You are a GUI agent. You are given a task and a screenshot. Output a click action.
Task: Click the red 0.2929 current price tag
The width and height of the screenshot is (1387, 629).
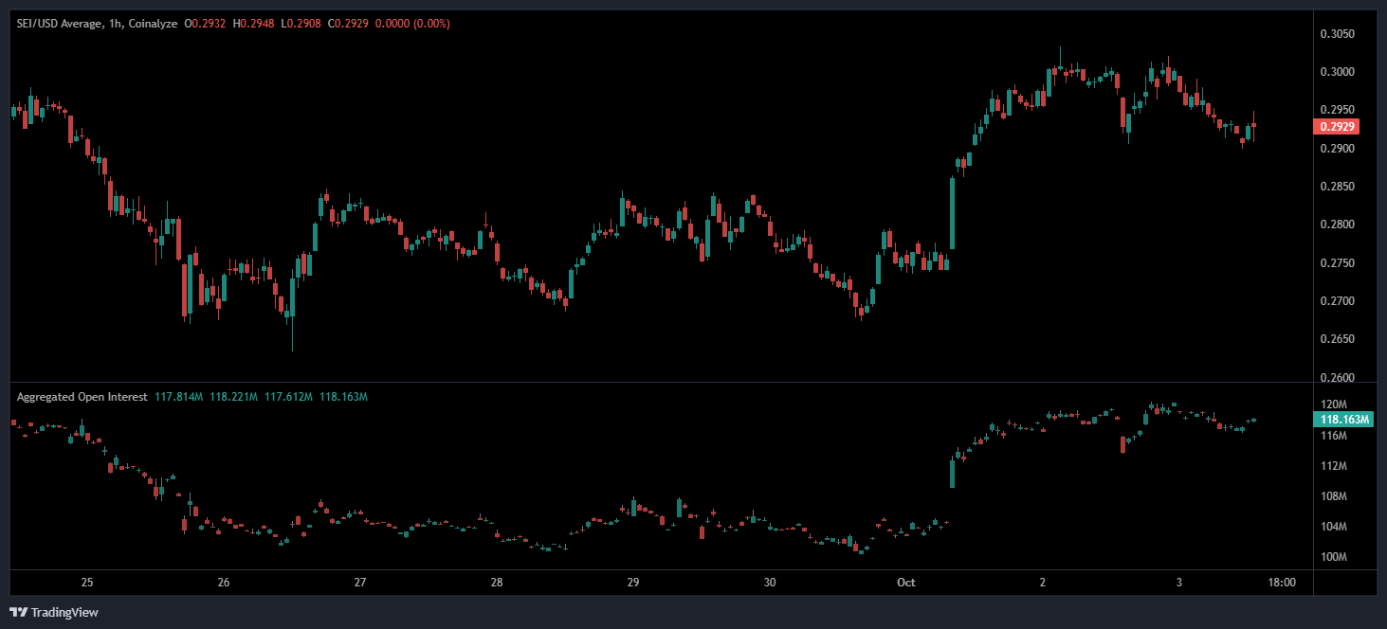1336,127
